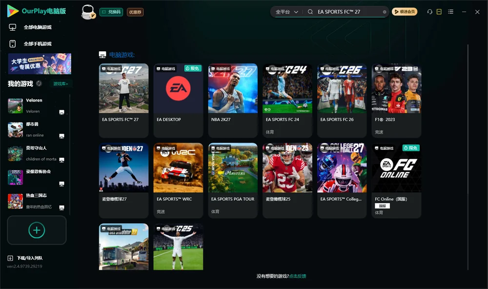The image size is (488, 289).
Task: Select 录像恐怖协会 in My Games list
Action: point(37,178)
